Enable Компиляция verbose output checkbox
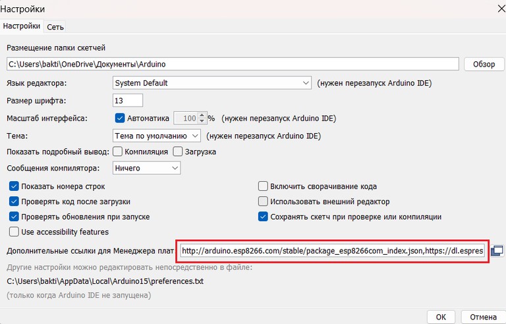This screenshot has height=324, width=506. click(x=117, y=151)
